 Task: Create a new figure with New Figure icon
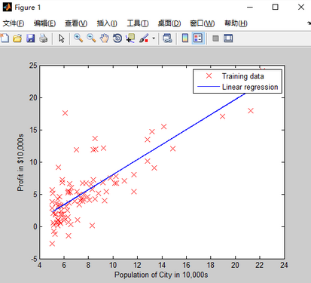click(5, 38)
